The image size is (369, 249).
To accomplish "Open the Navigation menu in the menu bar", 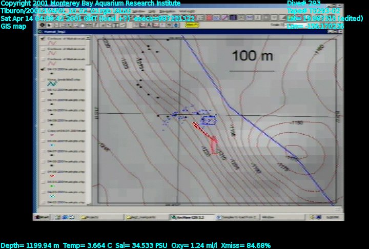I will click(166, 11).
